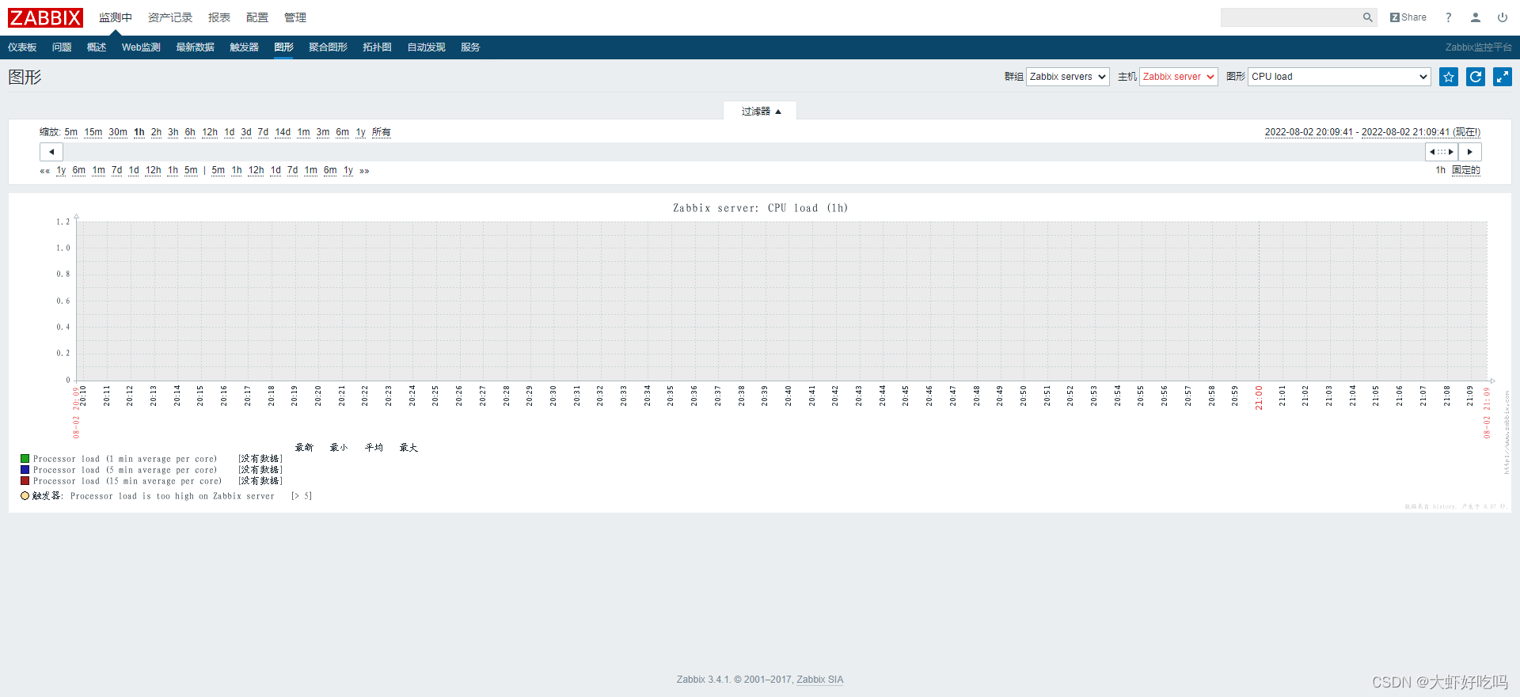Go to 概述 submenu
Image resolution: width=1520 pixels, height=697 pixels.
97,47
